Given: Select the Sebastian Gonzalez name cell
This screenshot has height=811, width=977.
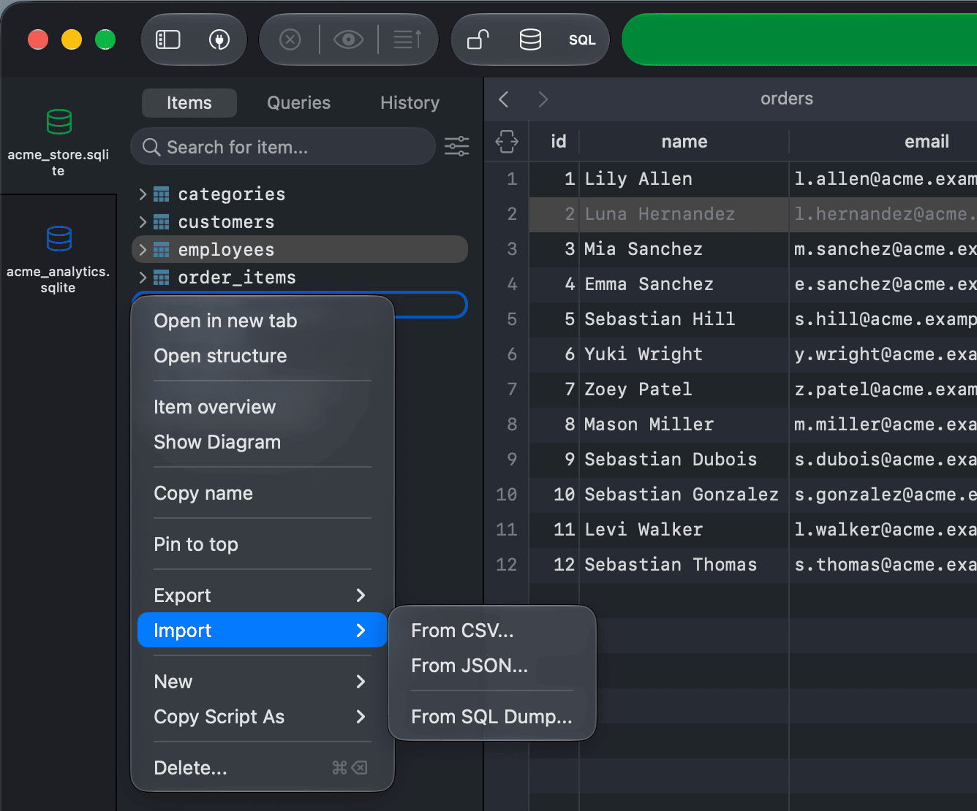Looking at the screenshot, I should coord(684,495).
